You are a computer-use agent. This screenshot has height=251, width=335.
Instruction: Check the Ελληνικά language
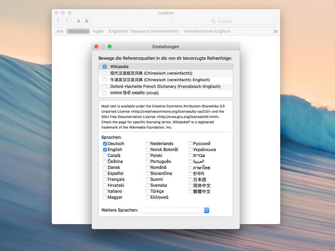coord(147,197)
